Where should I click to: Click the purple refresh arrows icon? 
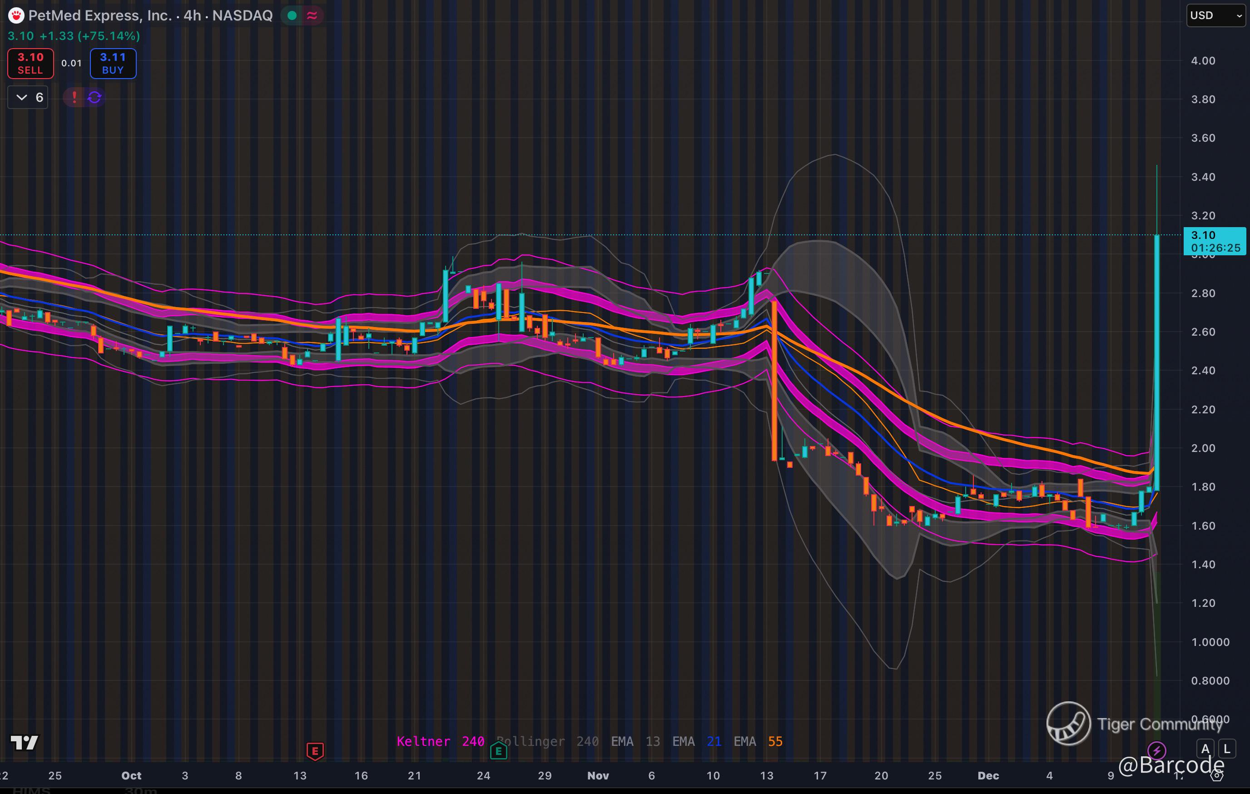coord(94,97)
